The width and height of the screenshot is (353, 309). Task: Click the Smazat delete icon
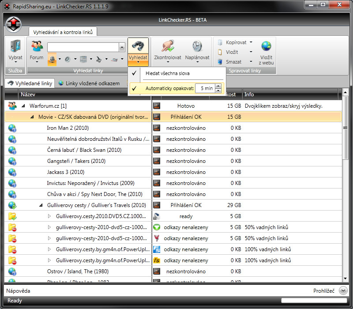point(220,62)
